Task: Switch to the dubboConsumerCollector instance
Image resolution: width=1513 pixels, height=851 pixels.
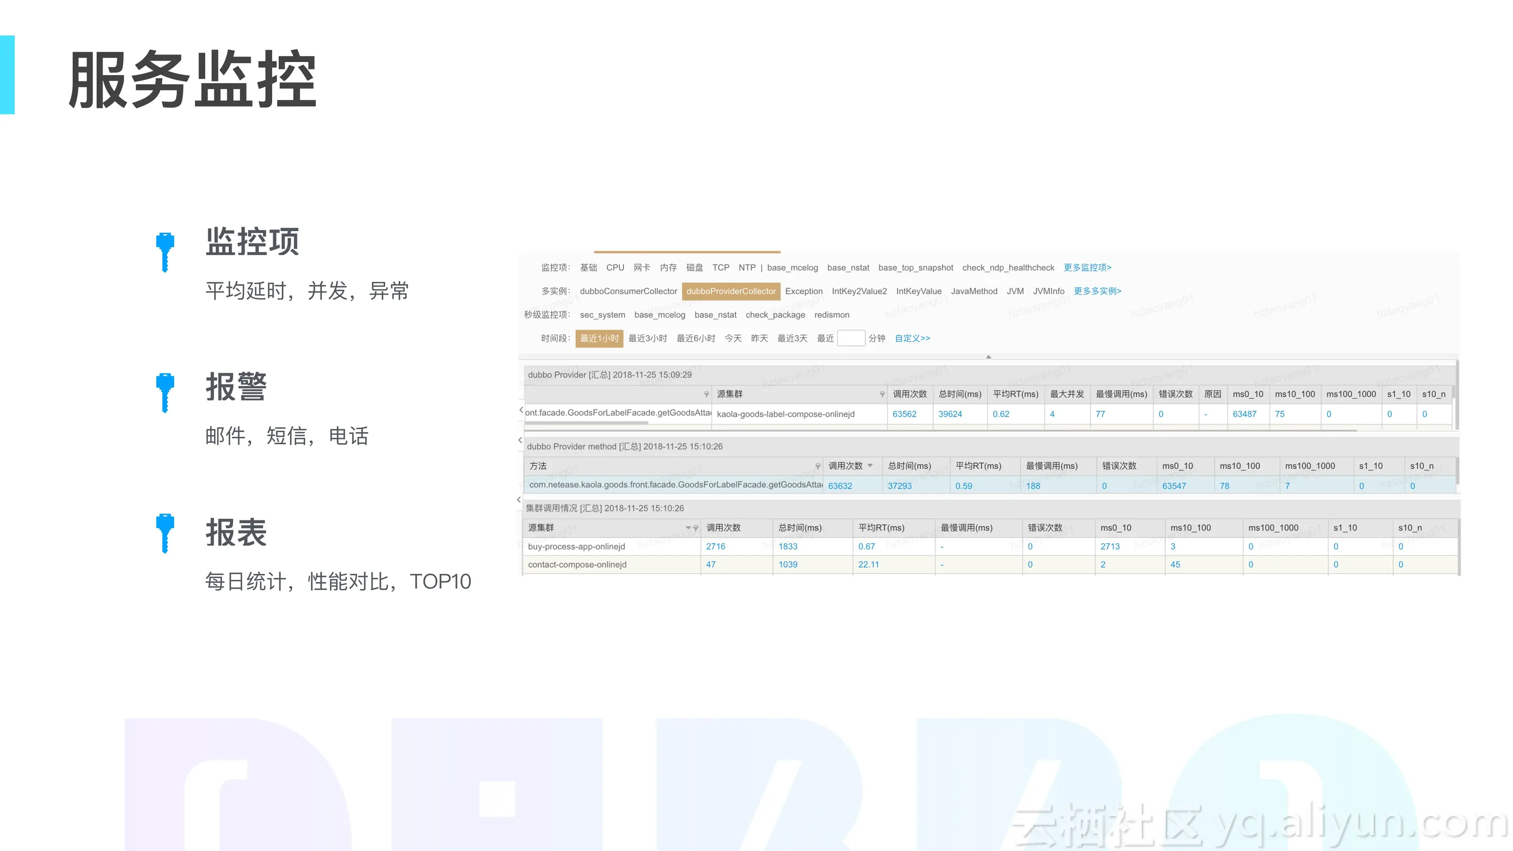Action: (x=628, y=291)
